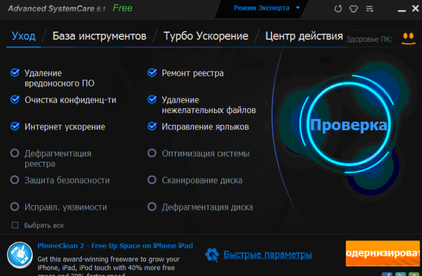Click the PC health smiley face icon
This screenshot has width=422, height=276.
point(409,39)
